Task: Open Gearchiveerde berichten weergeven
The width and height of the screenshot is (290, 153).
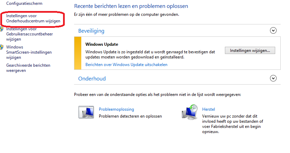Action: point(28,68)
